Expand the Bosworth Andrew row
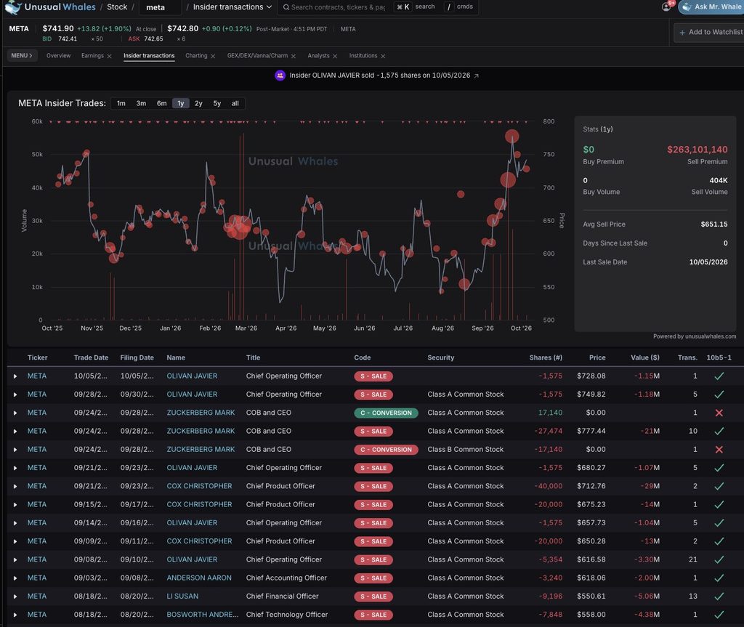The image size is (744, 627). tap(15, 615)
